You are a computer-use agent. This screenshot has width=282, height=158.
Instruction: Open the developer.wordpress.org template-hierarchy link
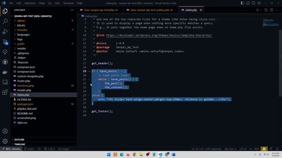pyautogui.click(x=159, y=35)
